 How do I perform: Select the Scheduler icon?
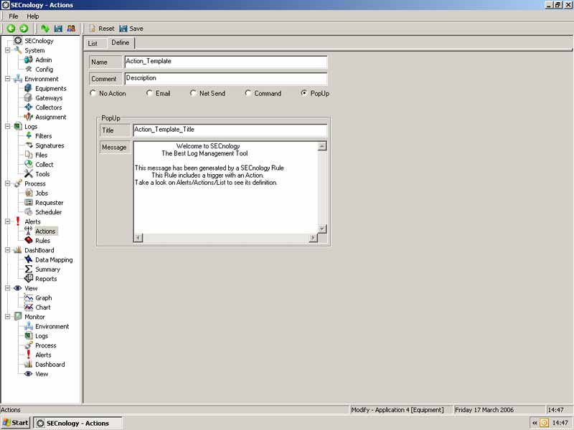click(x=28, y=211)
